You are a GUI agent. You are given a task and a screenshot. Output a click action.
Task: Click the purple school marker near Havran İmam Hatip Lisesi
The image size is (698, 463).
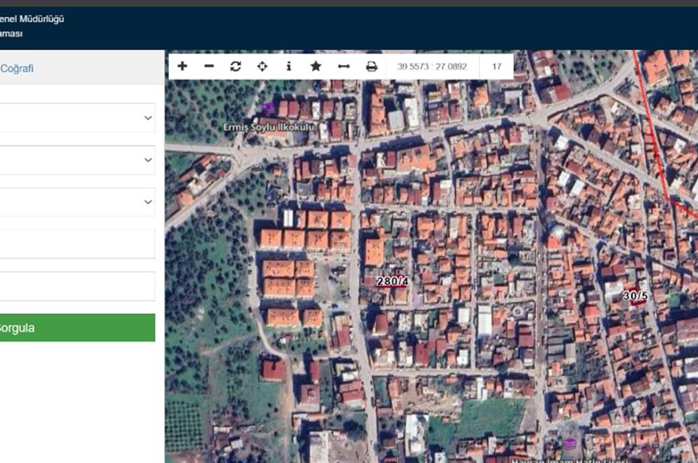(570, 444)
